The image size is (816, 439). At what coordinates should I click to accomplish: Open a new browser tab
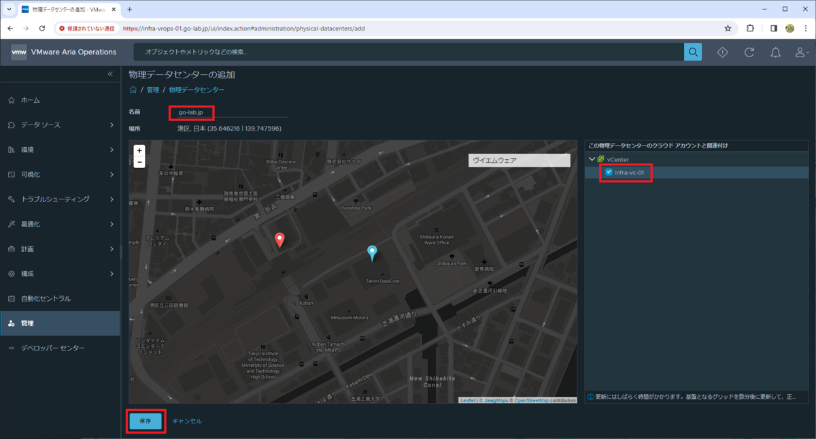[x=129, y=10]
